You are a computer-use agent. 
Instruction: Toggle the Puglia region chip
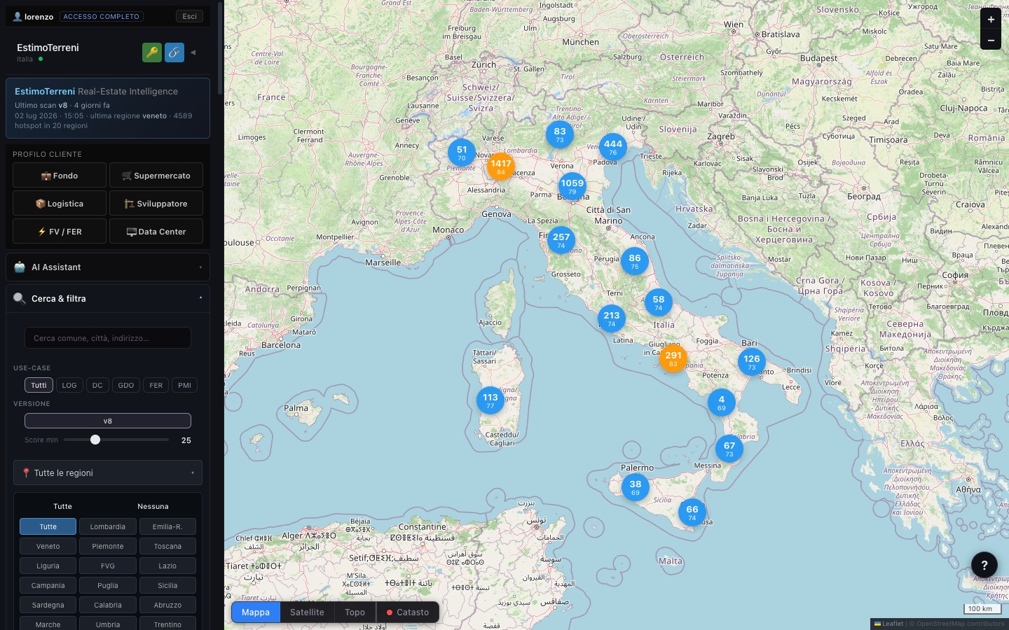click(108, 585)
